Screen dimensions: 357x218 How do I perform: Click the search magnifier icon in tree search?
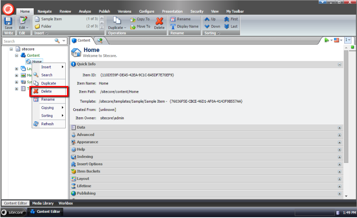(x=57, y=41)
